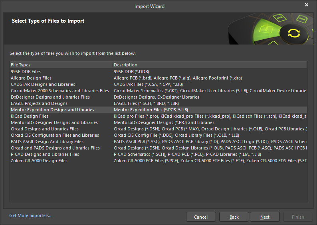Image resolution: width=317 pixels, height=225 pixels.
Task: Select Mentor xDxDesigner Designs and Libraries
Action: 54,122
